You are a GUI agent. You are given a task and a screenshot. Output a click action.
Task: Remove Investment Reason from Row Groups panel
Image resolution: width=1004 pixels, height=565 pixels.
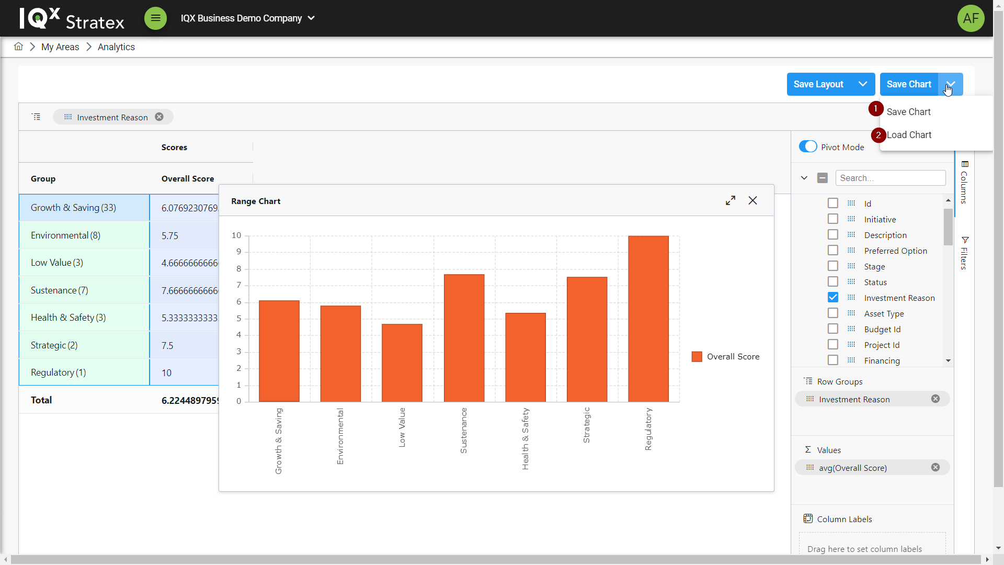pos(935,399)
